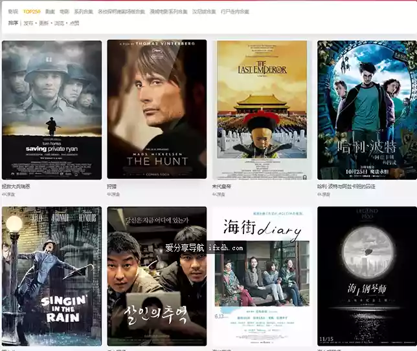Viewport: 417px width, 351px height.
Task: Click the 4K原盘 tag under 末代皇帝
Action: tap(218, 195)
